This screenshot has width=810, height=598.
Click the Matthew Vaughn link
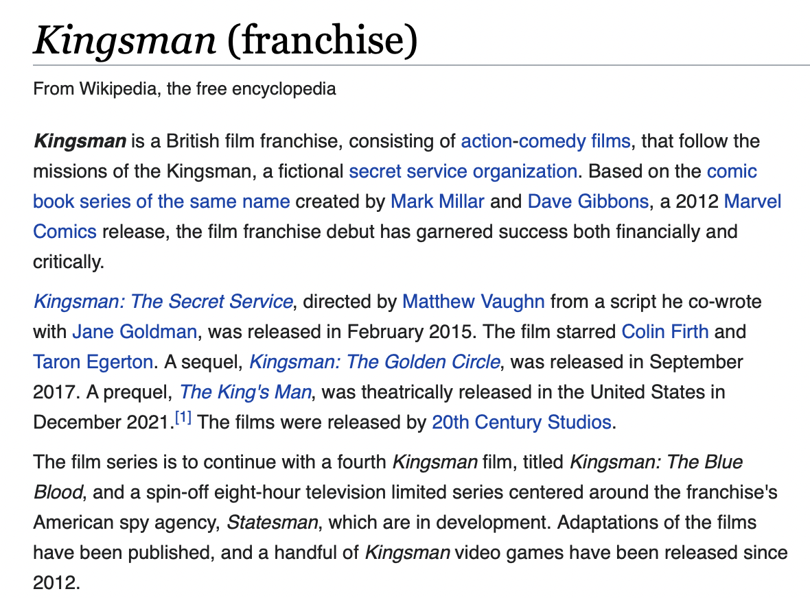click(473, 301)
